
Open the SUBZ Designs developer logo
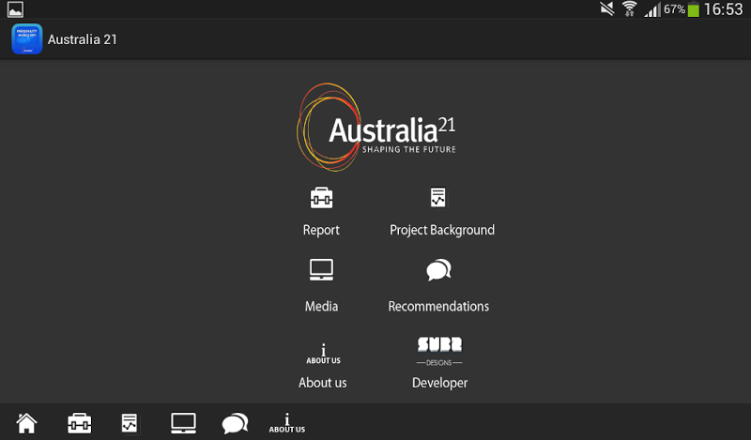click(x=439, y=352)
